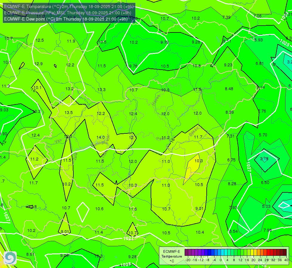Click the 9.23 temperature value
This screenshot has height=268, width=292.
point(228,65)
